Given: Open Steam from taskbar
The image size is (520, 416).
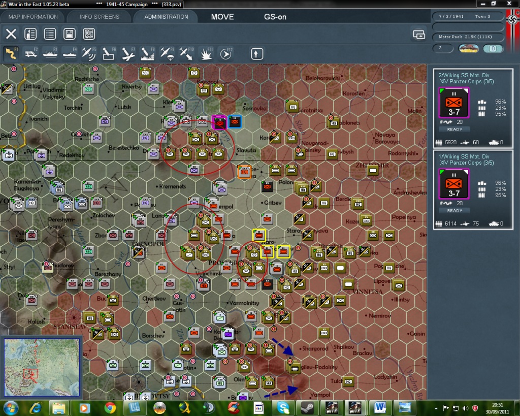Looking at the screenshot, I should (x=307, y=408).
